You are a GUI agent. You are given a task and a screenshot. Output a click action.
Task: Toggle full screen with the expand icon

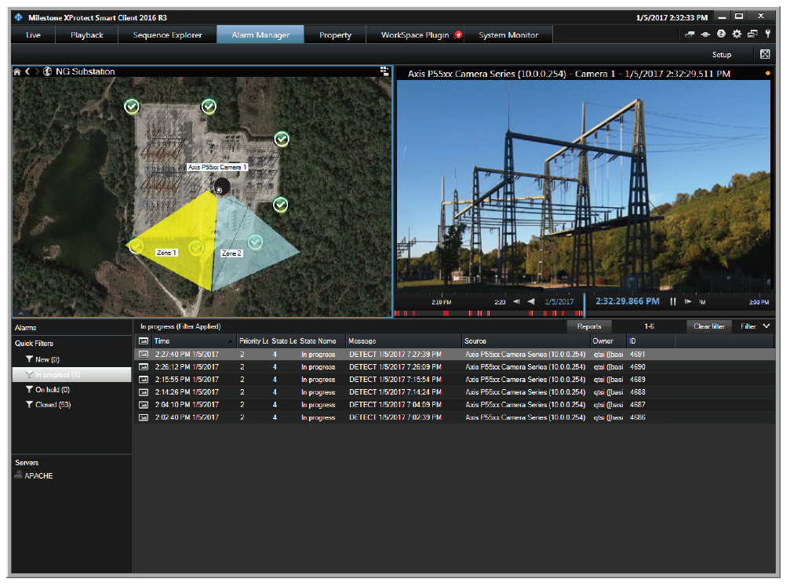point(765,54)
